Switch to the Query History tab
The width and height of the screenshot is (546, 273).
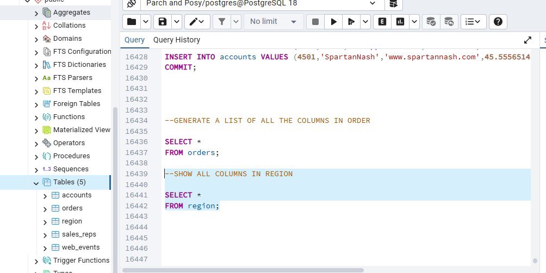point(177,40)
